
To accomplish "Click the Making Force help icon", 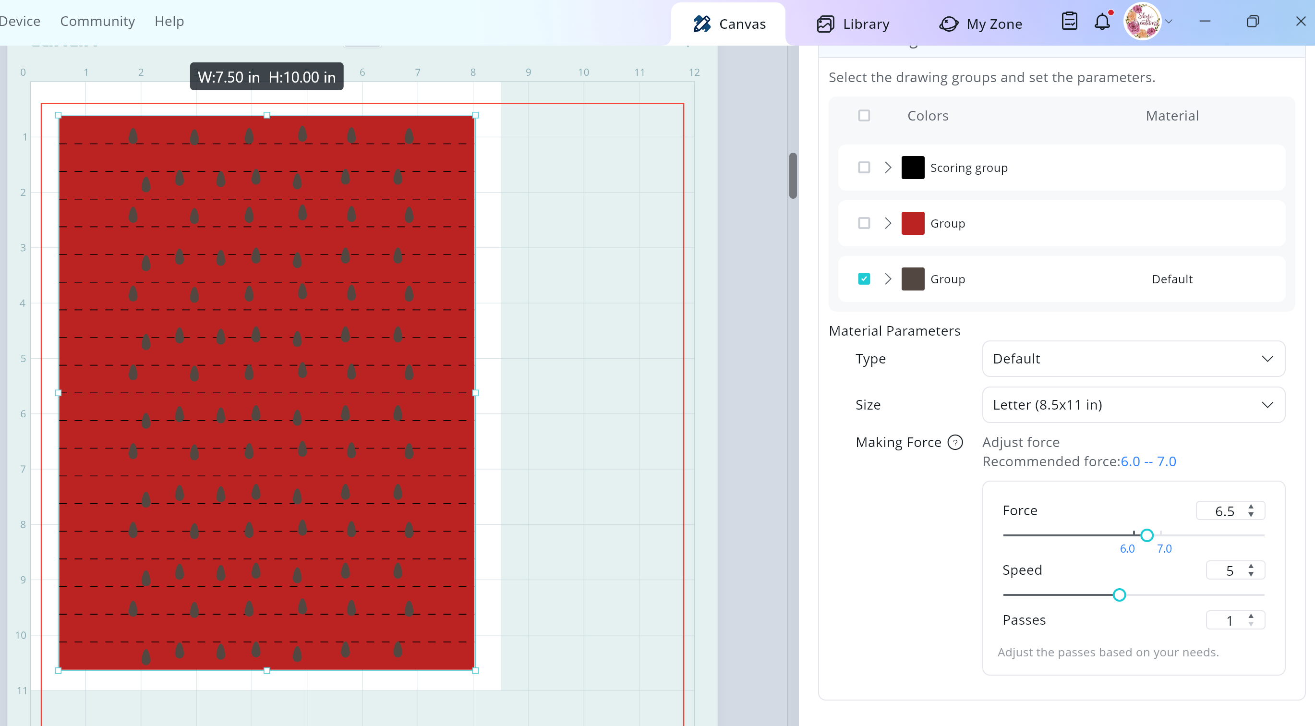I will tap(955, 442).
